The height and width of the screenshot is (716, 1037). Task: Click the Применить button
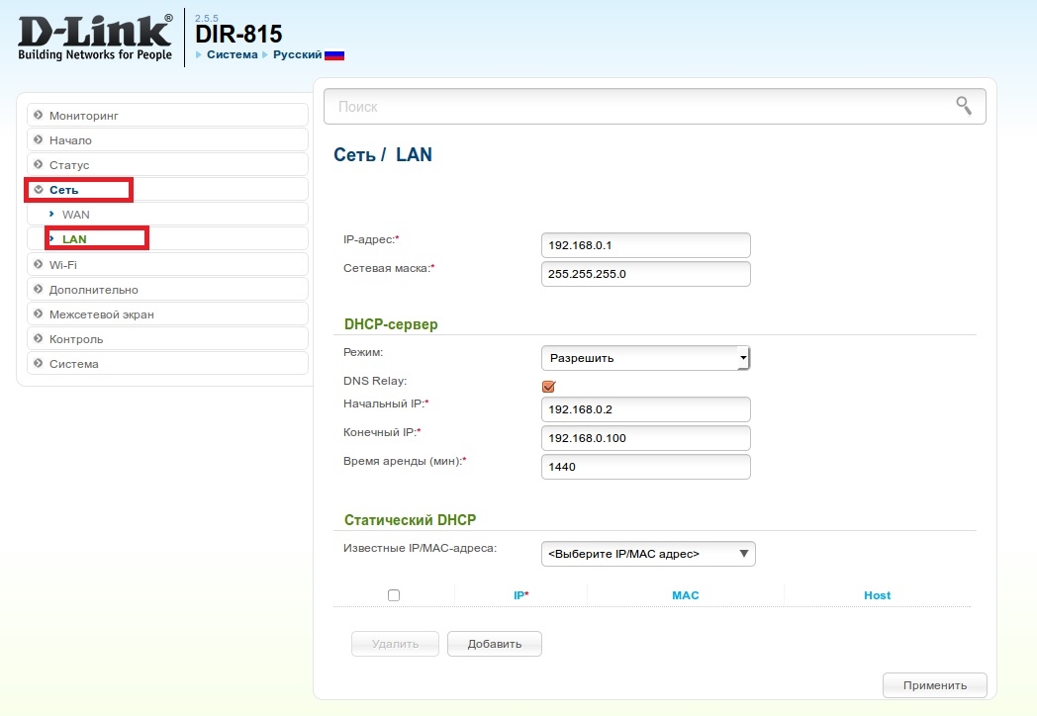(x=933, y=684)
